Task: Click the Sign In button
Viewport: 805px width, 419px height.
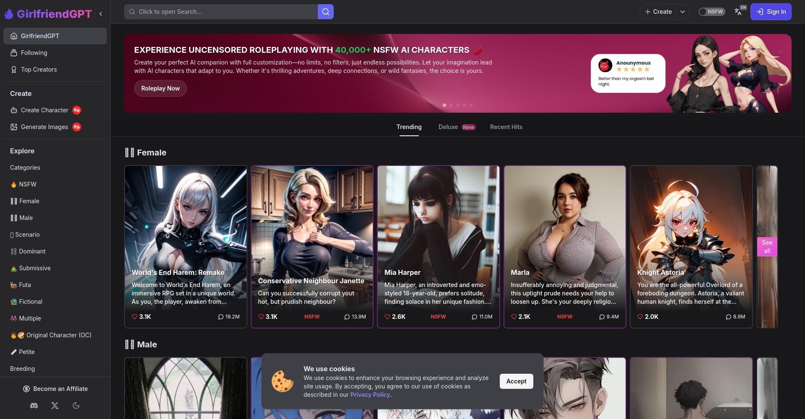Action: [771, 12]
